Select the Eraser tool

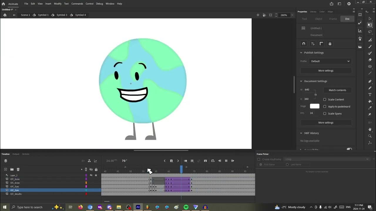coord(370,60)
